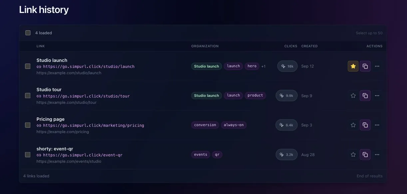Click the destination 'https://example.com/events/studio'

[69, 161]
